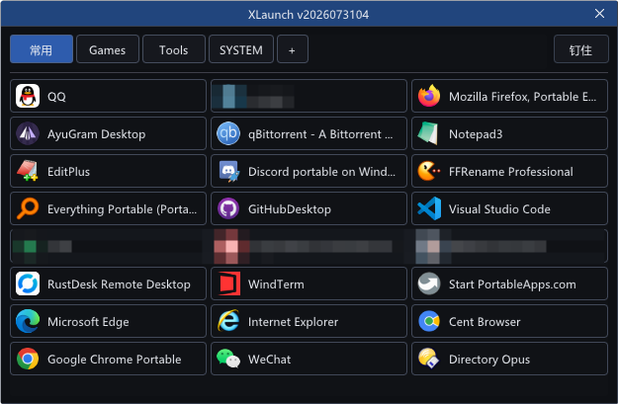Open Cent Browser label

coord(485,322)
